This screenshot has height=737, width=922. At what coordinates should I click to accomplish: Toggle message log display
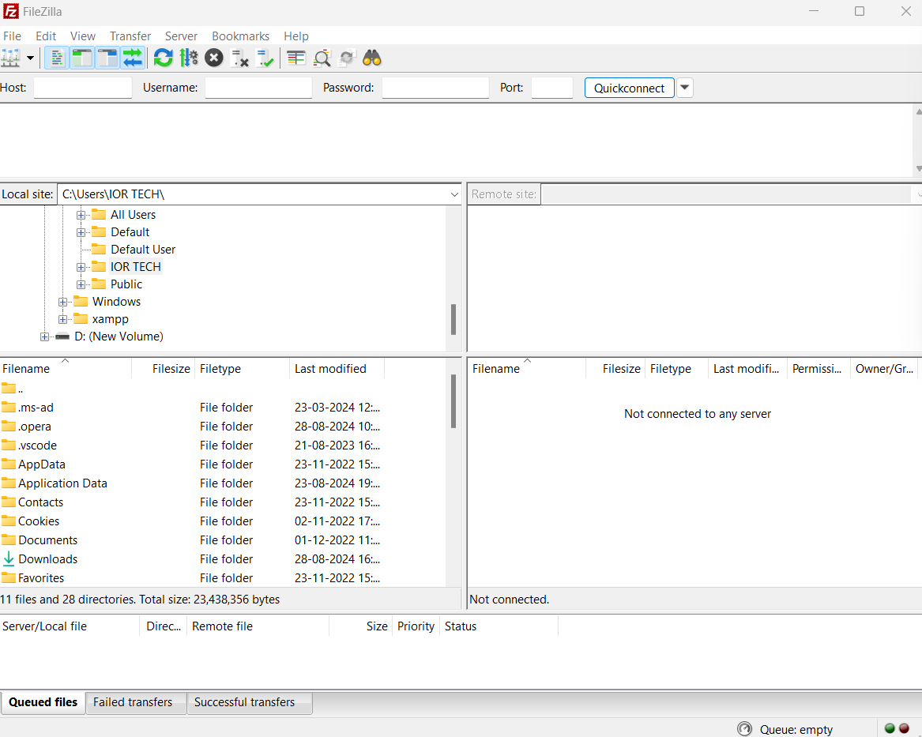point(57,58)
